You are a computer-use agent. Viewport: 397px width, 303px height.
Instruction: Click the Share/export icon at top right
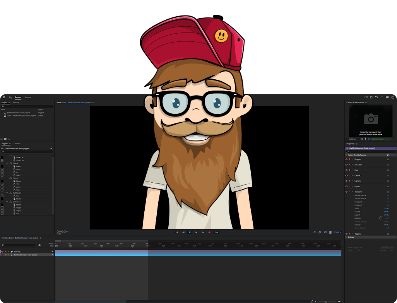(x=392, y=97)
